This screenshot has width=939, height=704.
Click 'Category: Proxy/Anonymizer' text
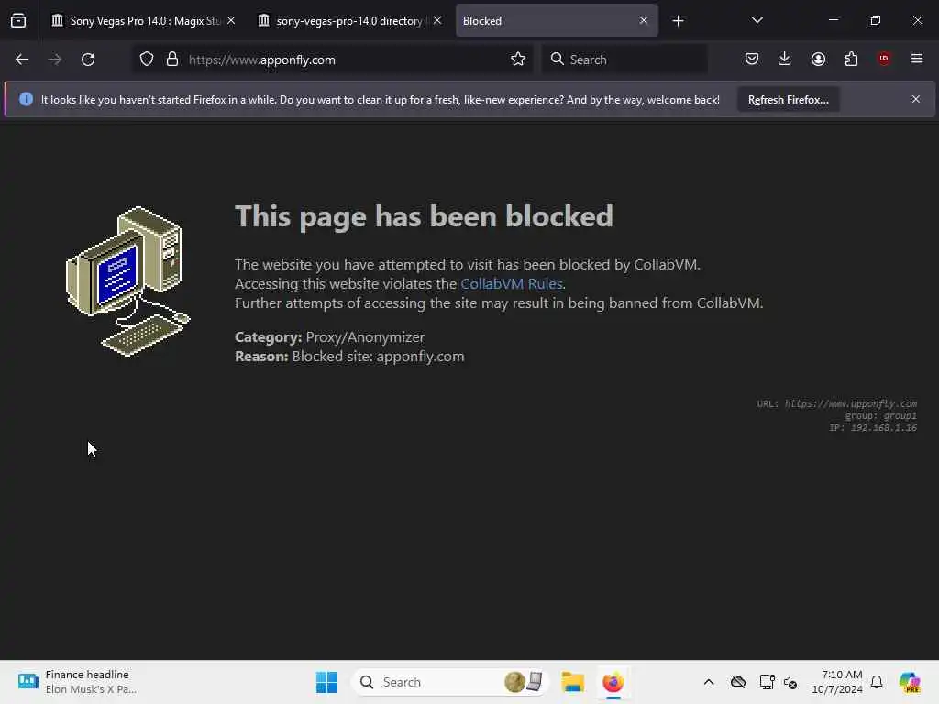click(329, 337)
